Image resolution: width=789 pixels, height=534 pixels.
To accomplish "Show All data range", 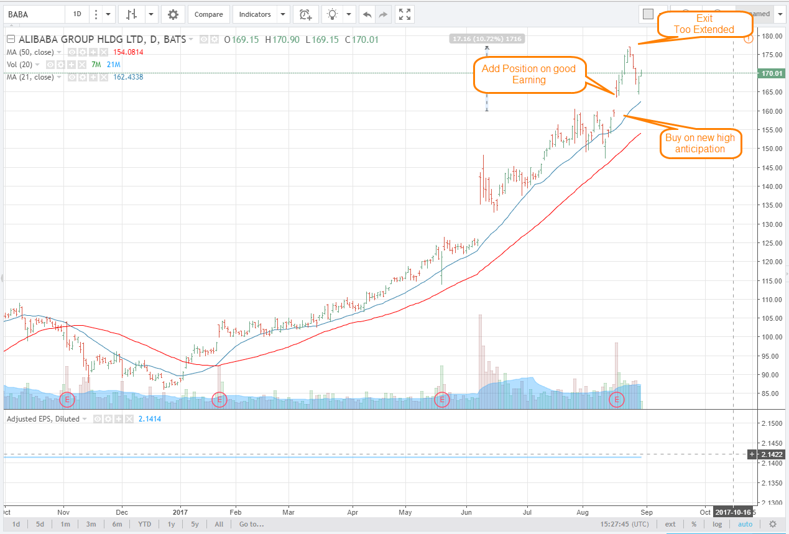I will tap(219, 524).
